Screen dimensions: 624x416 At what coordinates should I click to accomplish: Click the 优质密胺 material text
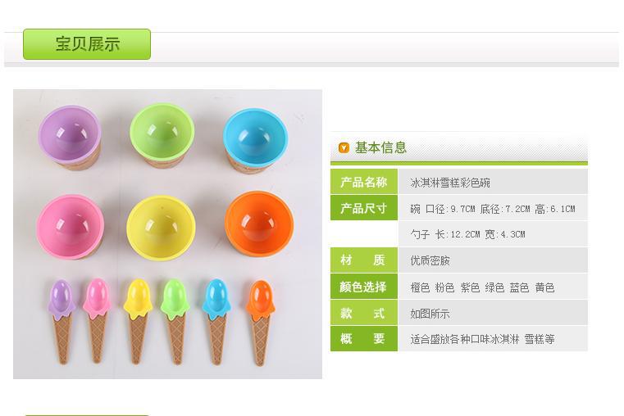430,260
